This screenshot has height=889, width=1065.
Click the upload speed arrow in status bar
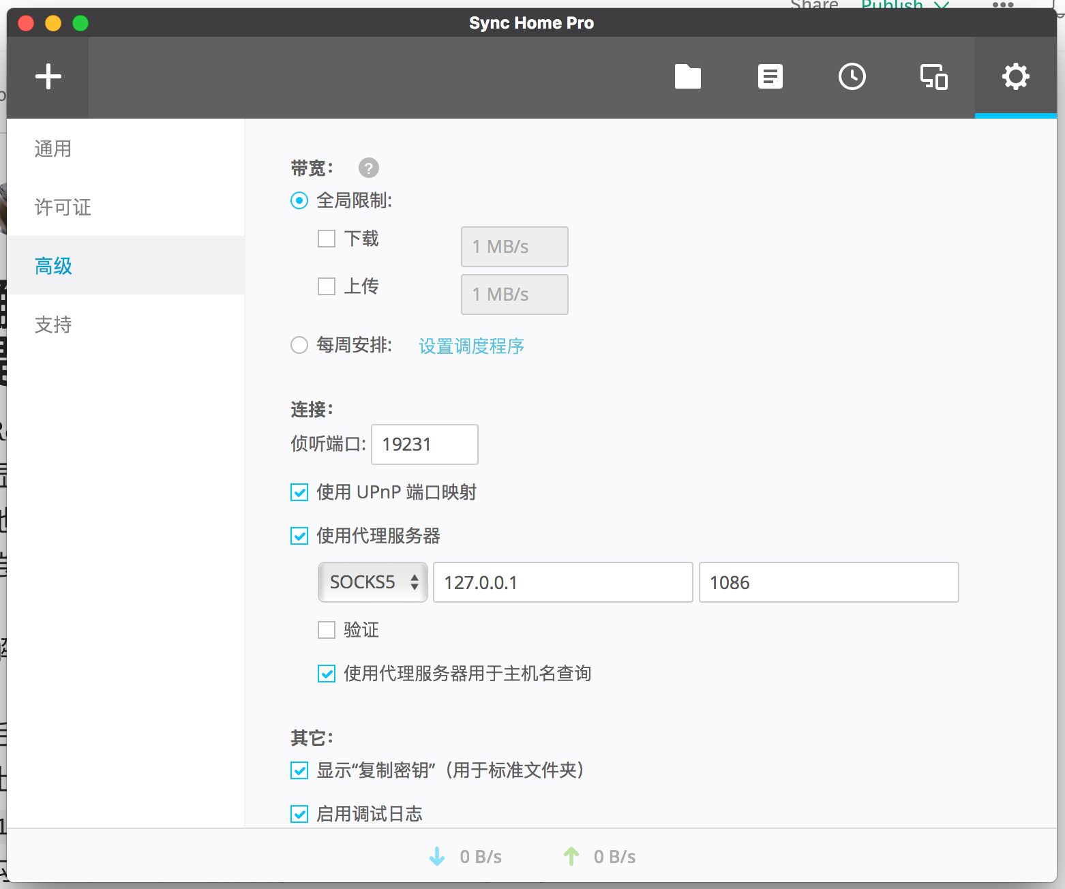point(571,856)
